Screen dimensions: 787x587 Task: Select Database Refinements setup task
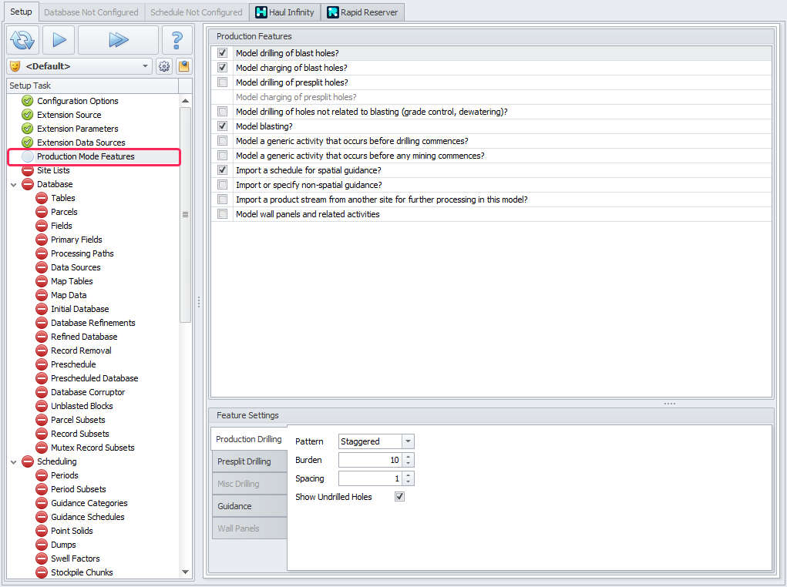pyautogui.click(x=92, y=323)
